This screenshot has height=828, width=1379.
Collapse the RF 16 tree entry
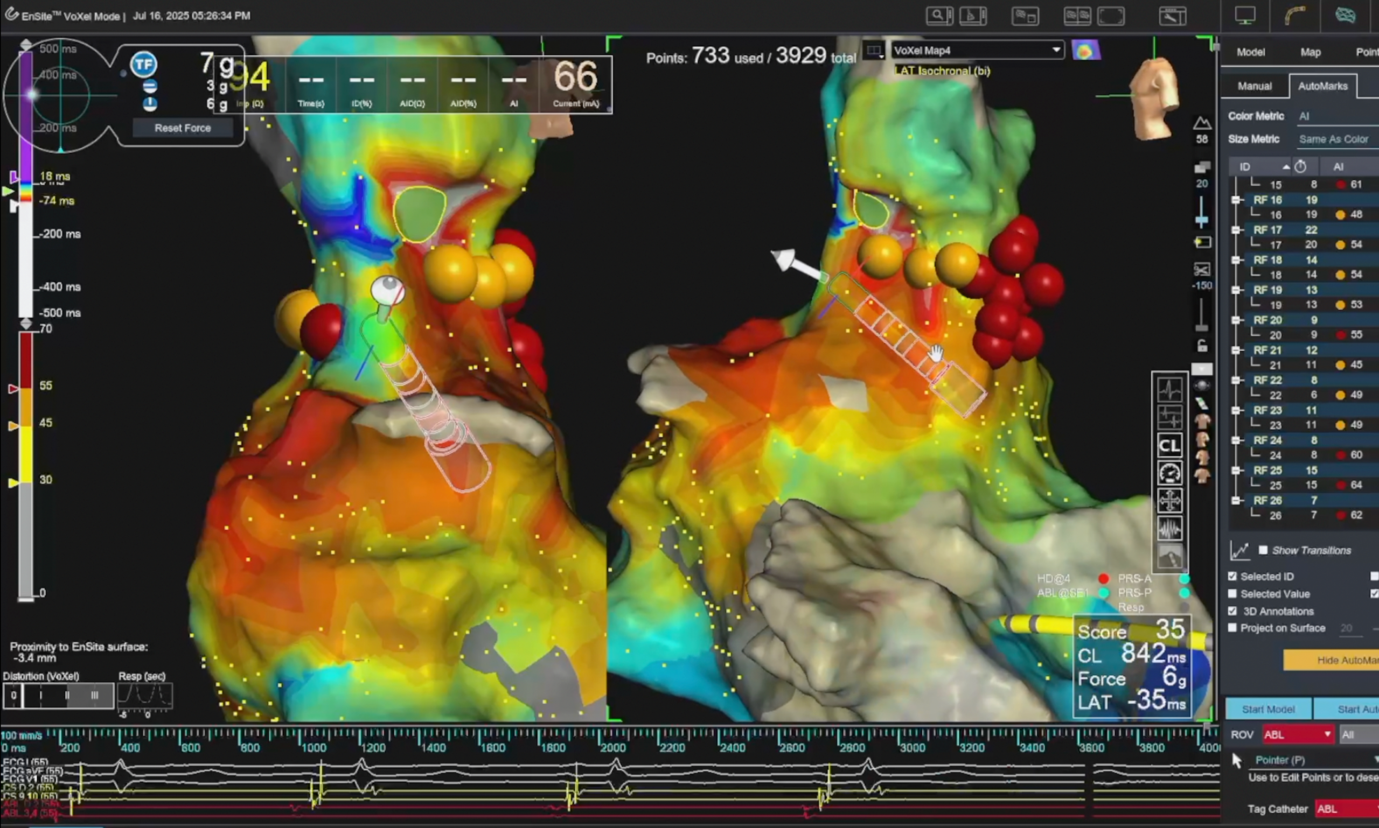(1236, 200)
